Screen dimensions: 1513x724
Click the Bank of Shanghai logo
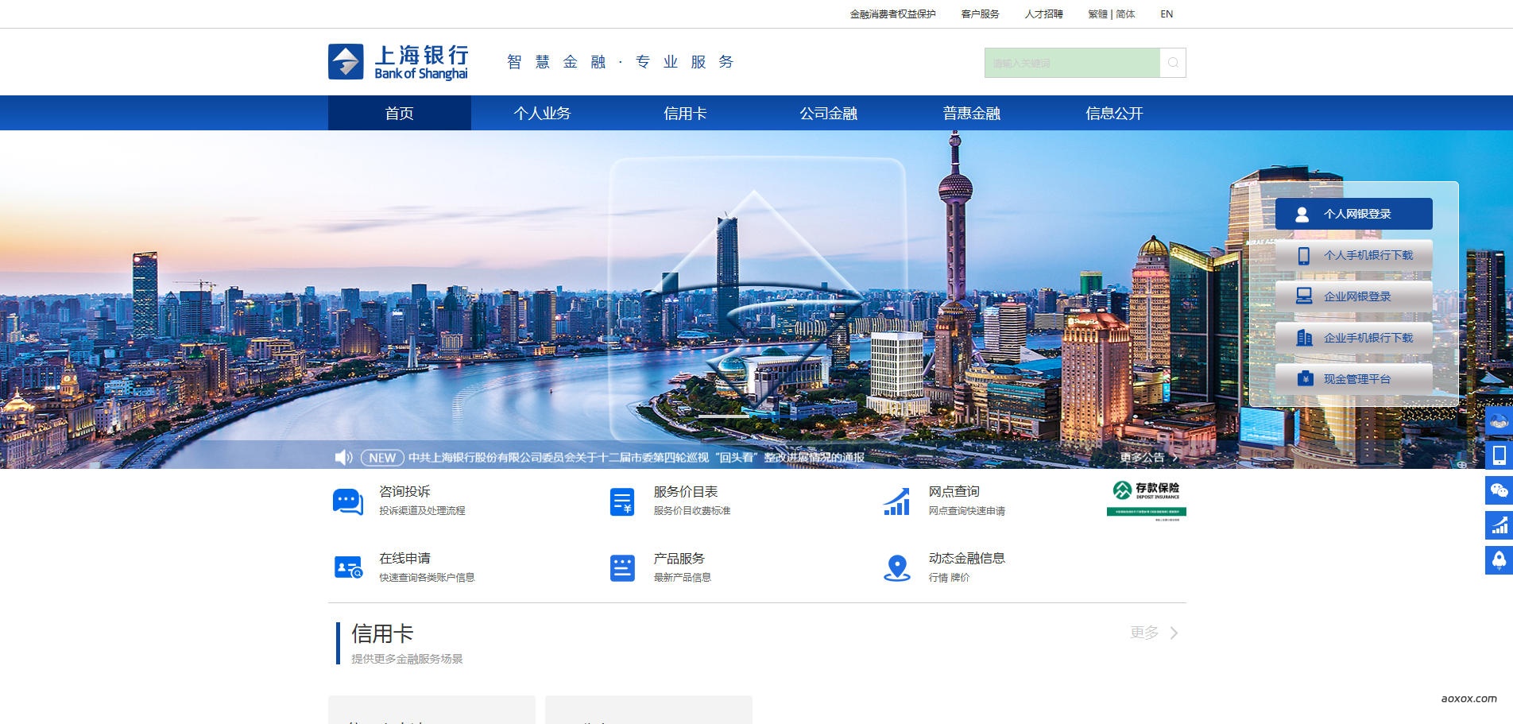pos(397,61)
